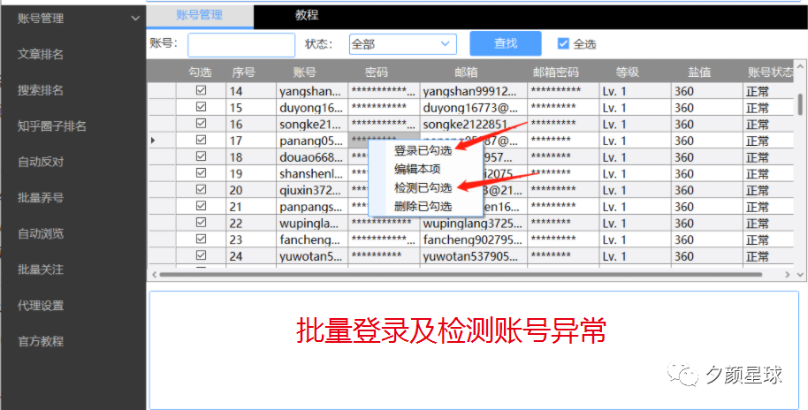Image resolution: width=808 pixels, height=410 pixels.
Task: Uncheck the checkbox in row 18
Action: coord(202,156)
